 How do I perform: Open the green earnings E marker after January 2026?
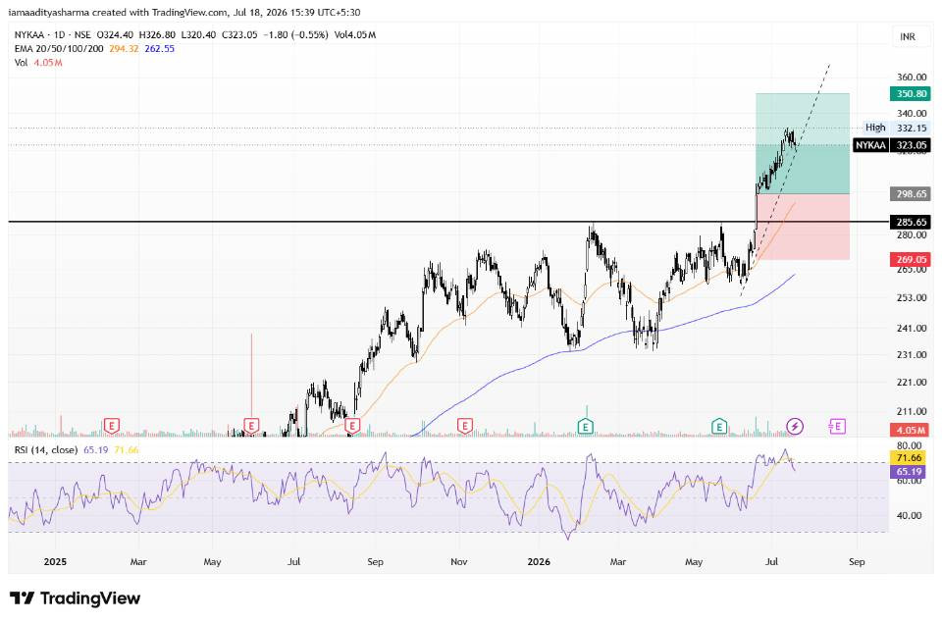(x=585, y=427)
